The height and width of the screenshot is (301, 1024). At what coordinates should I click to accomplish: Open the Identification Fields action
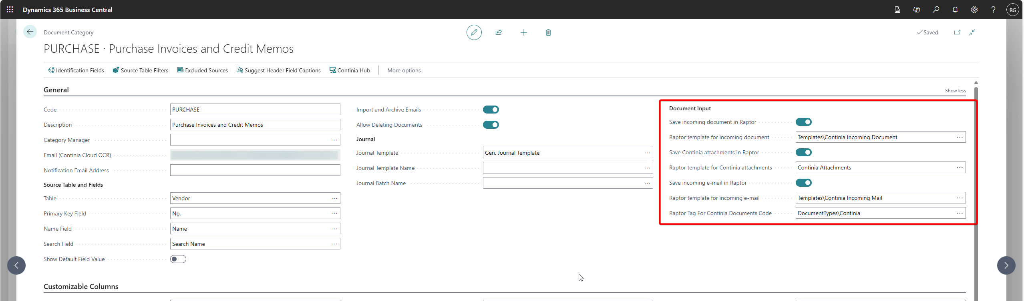[x=76, y=70]
